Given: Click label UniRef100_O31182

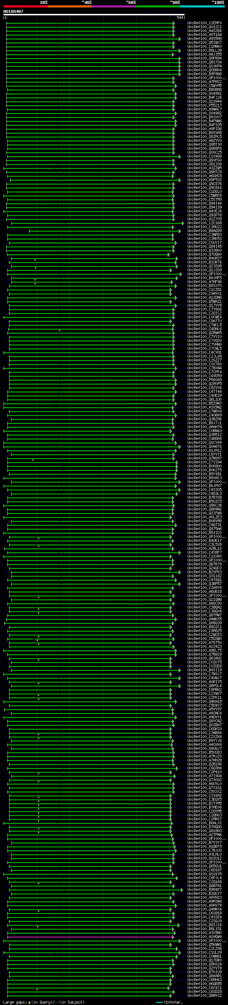Looking at the screenshot, I should [204, 576].
